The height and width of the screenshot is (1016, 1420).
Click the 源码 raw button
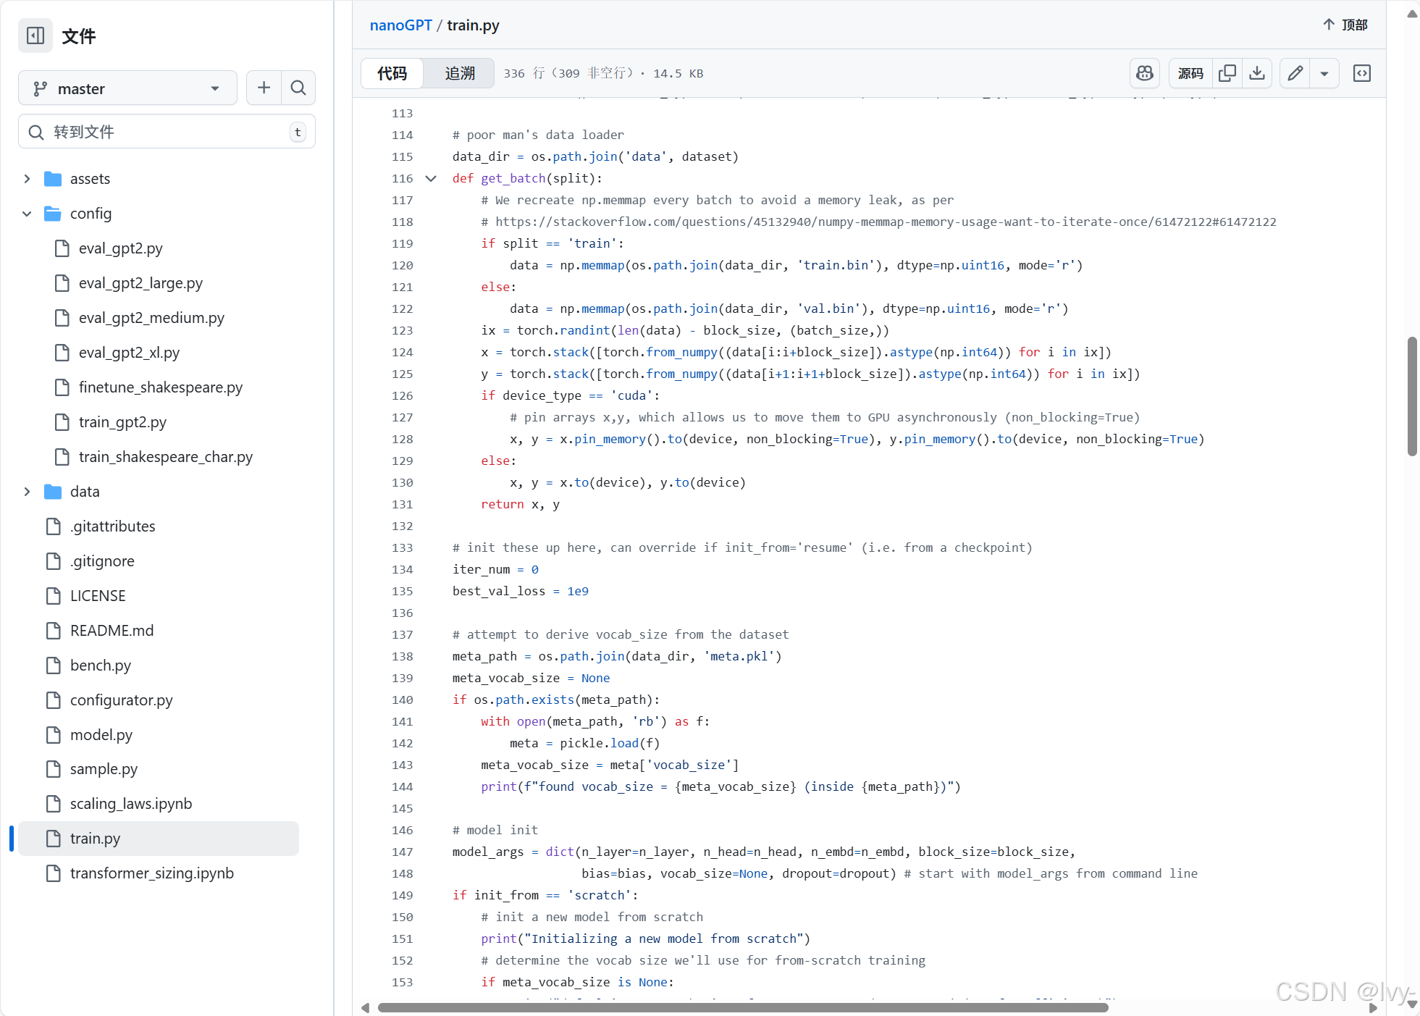(x=1190, y=73)
